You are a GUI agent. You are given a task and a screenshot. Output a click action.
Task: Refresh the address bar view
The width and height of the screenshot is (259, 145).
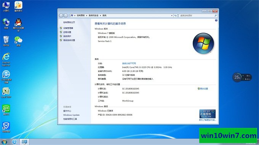176,16
